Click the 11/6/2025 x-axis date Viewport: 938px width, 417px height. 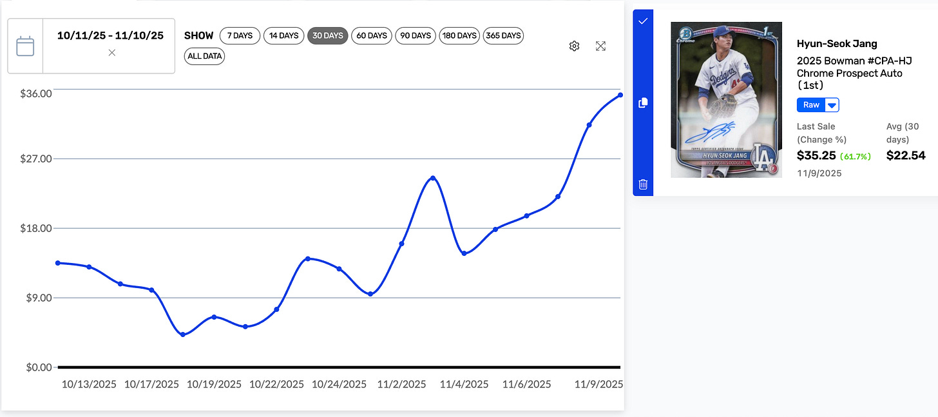526,384
